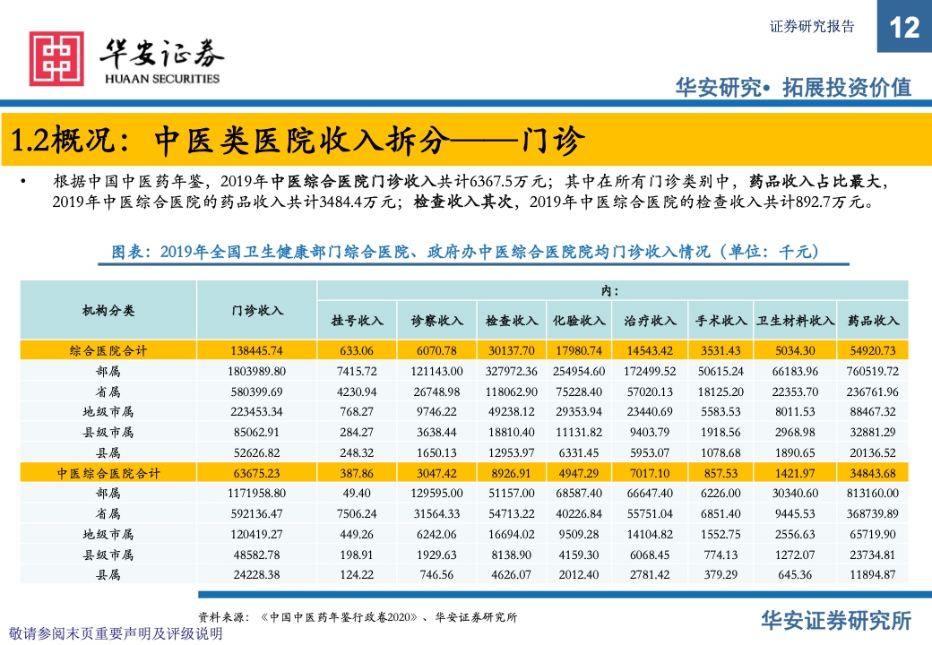Click the cell value 120419.27
Image resolution: width=932 pixels, height=645 pixels.
pos(257,535)
